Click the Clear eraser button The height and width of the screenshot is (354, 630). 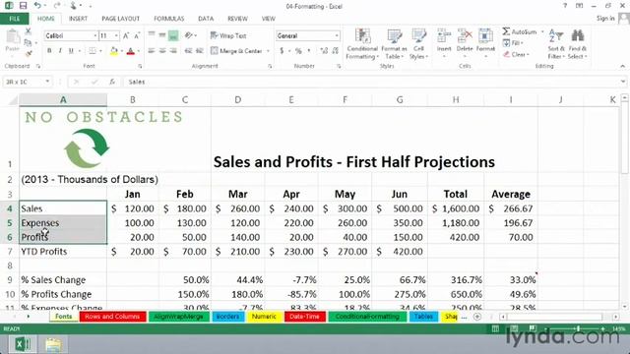[x=516, y=54]
